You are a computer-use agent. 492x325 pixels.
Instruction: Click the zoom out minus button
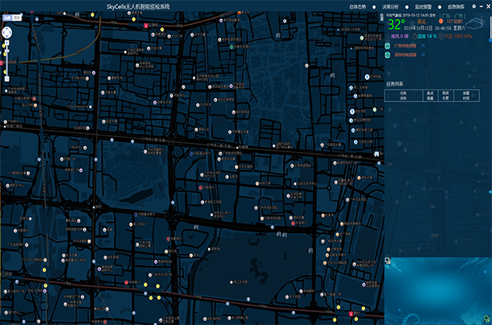pyautogui.click(x=7, y=80)
